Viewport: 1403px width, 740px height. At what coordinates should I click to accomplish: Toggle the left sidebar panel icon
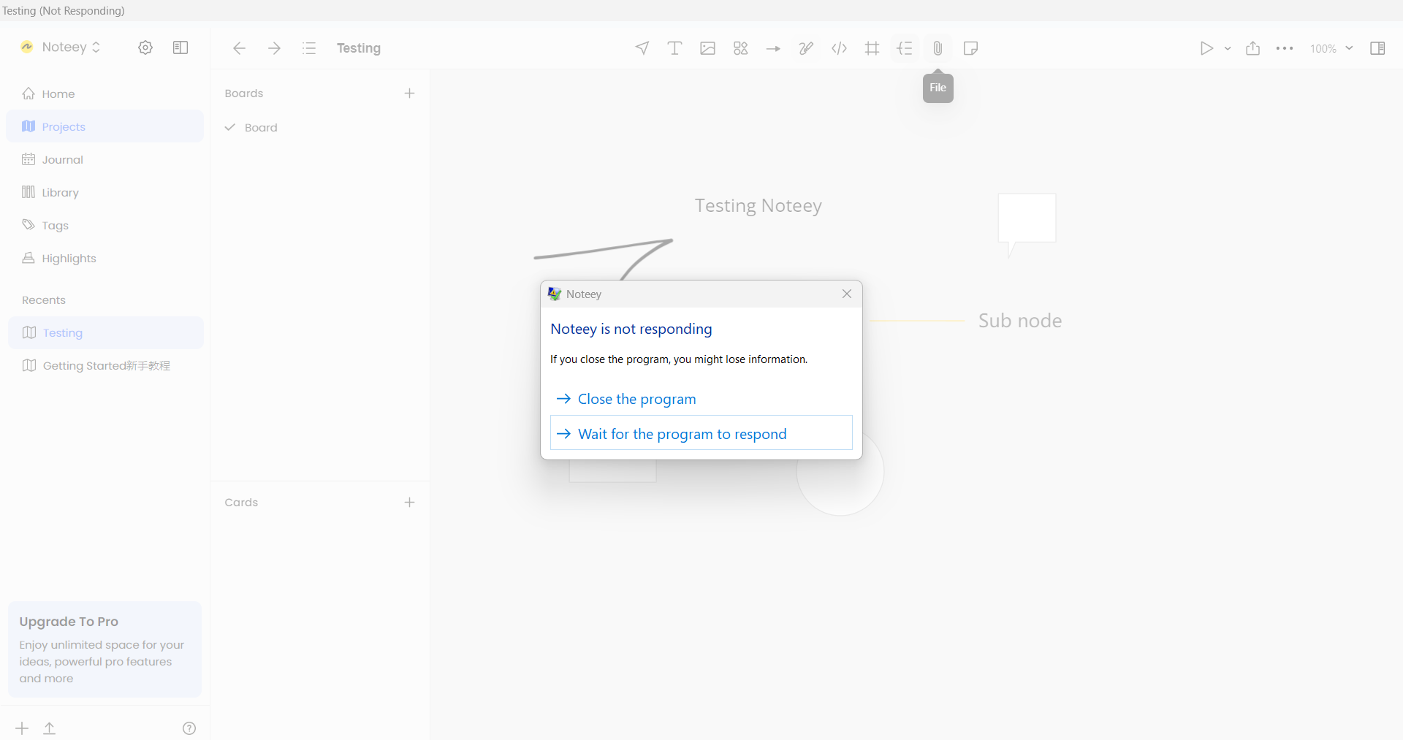pyautogui.click(x=180, y=47)
